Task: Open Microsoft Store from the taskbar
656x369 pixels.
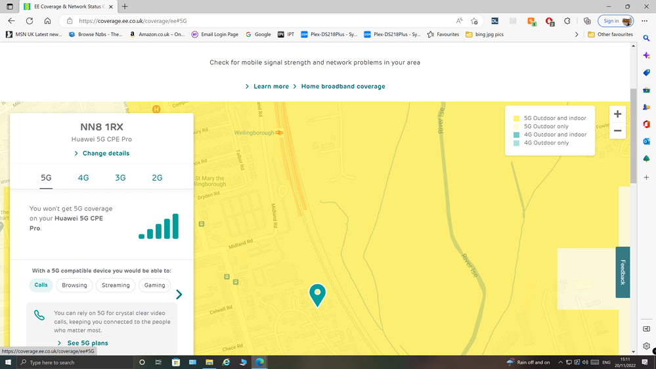Action: 176,362
